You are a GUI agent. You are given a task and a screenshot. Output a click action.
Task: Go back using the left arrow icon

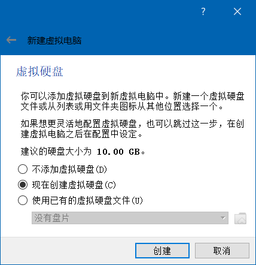(11, 40)
